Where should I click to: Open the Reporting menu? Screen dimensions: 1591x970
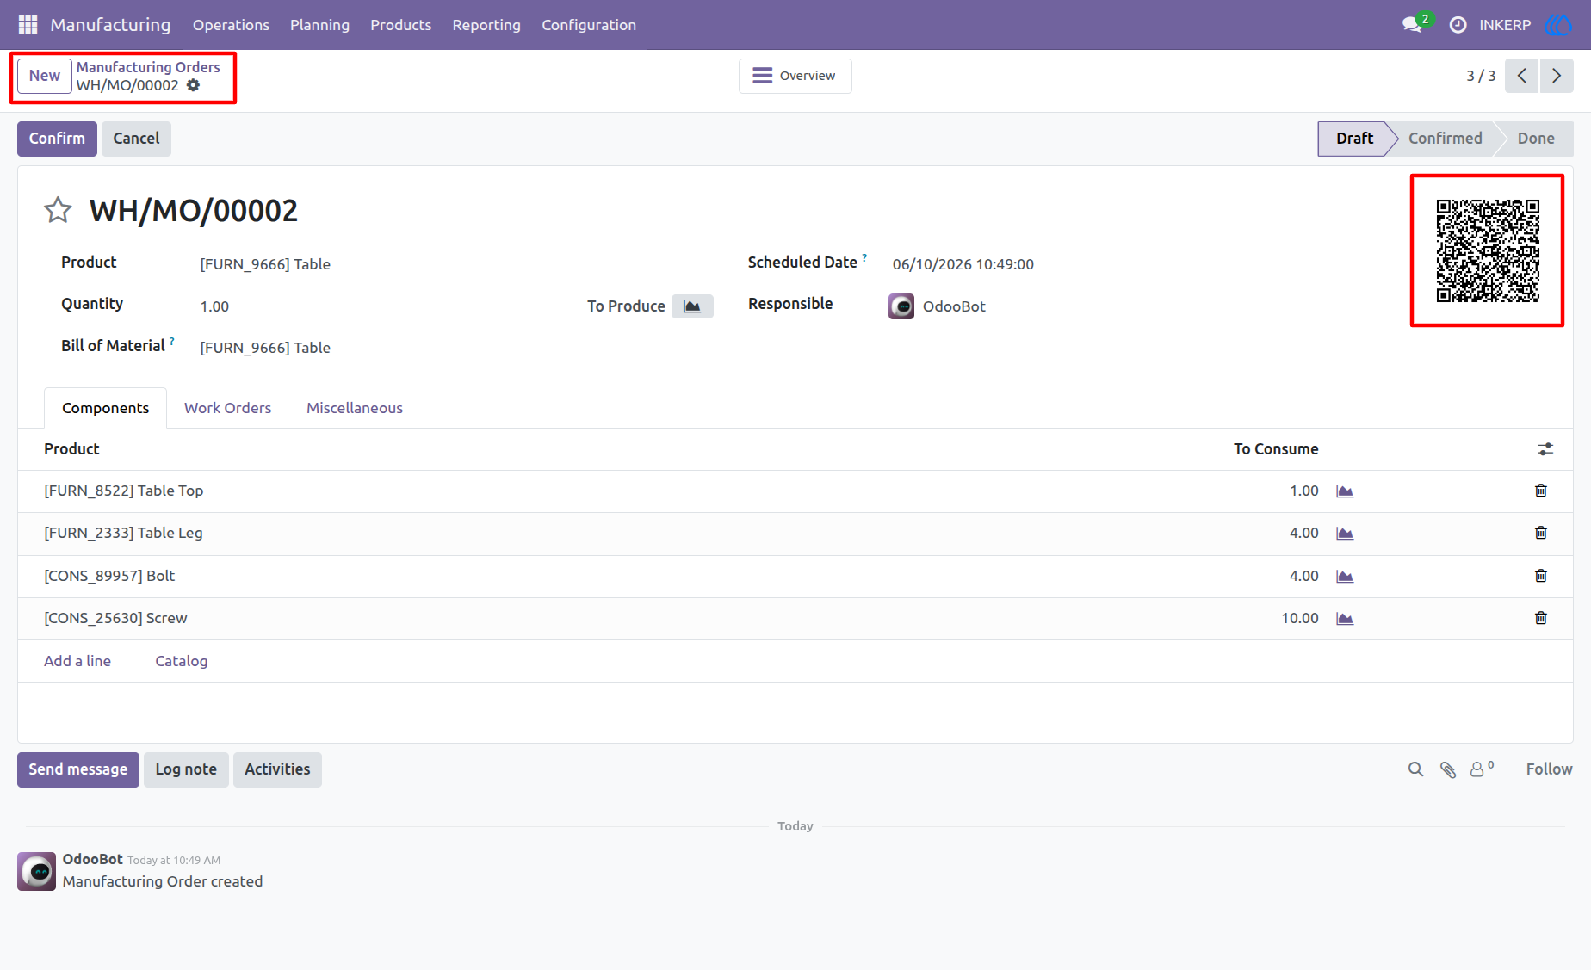click(x=486, y=25)
